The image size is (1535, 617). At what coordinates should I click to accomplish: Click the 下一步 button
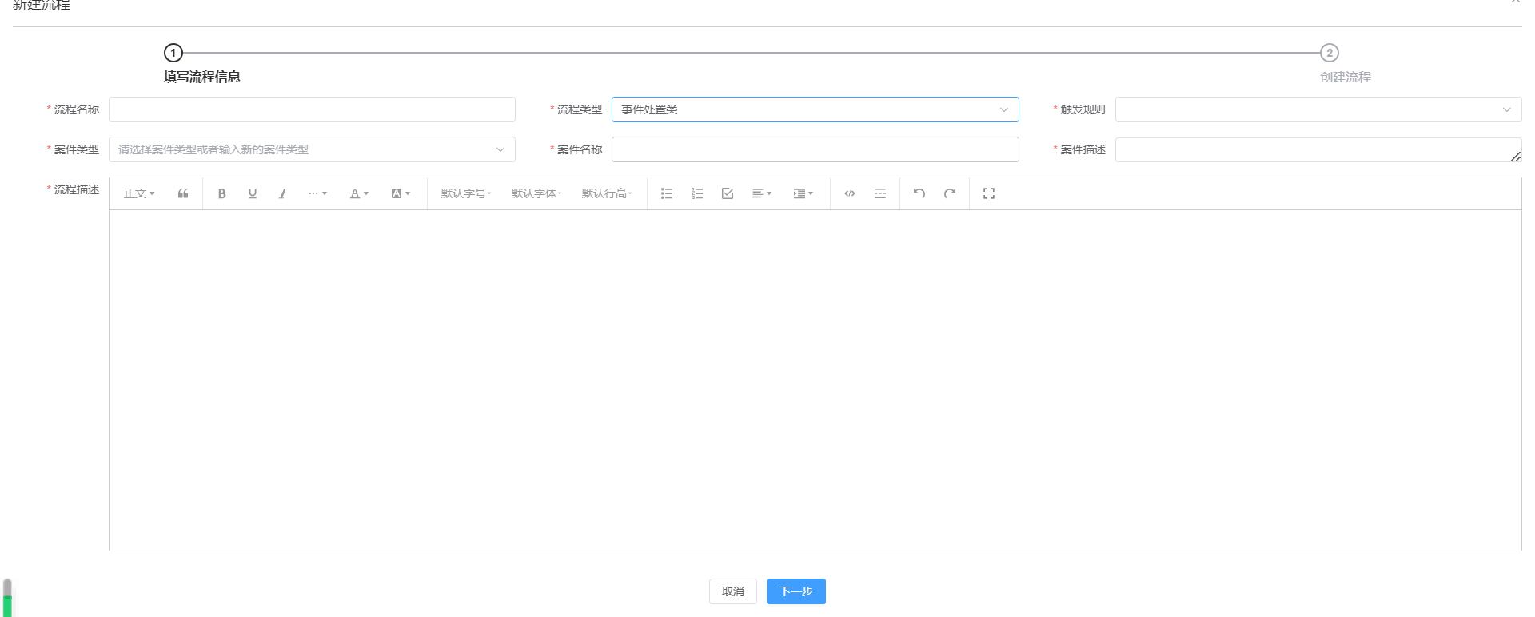pyautogui.click(x=796, y=591)
